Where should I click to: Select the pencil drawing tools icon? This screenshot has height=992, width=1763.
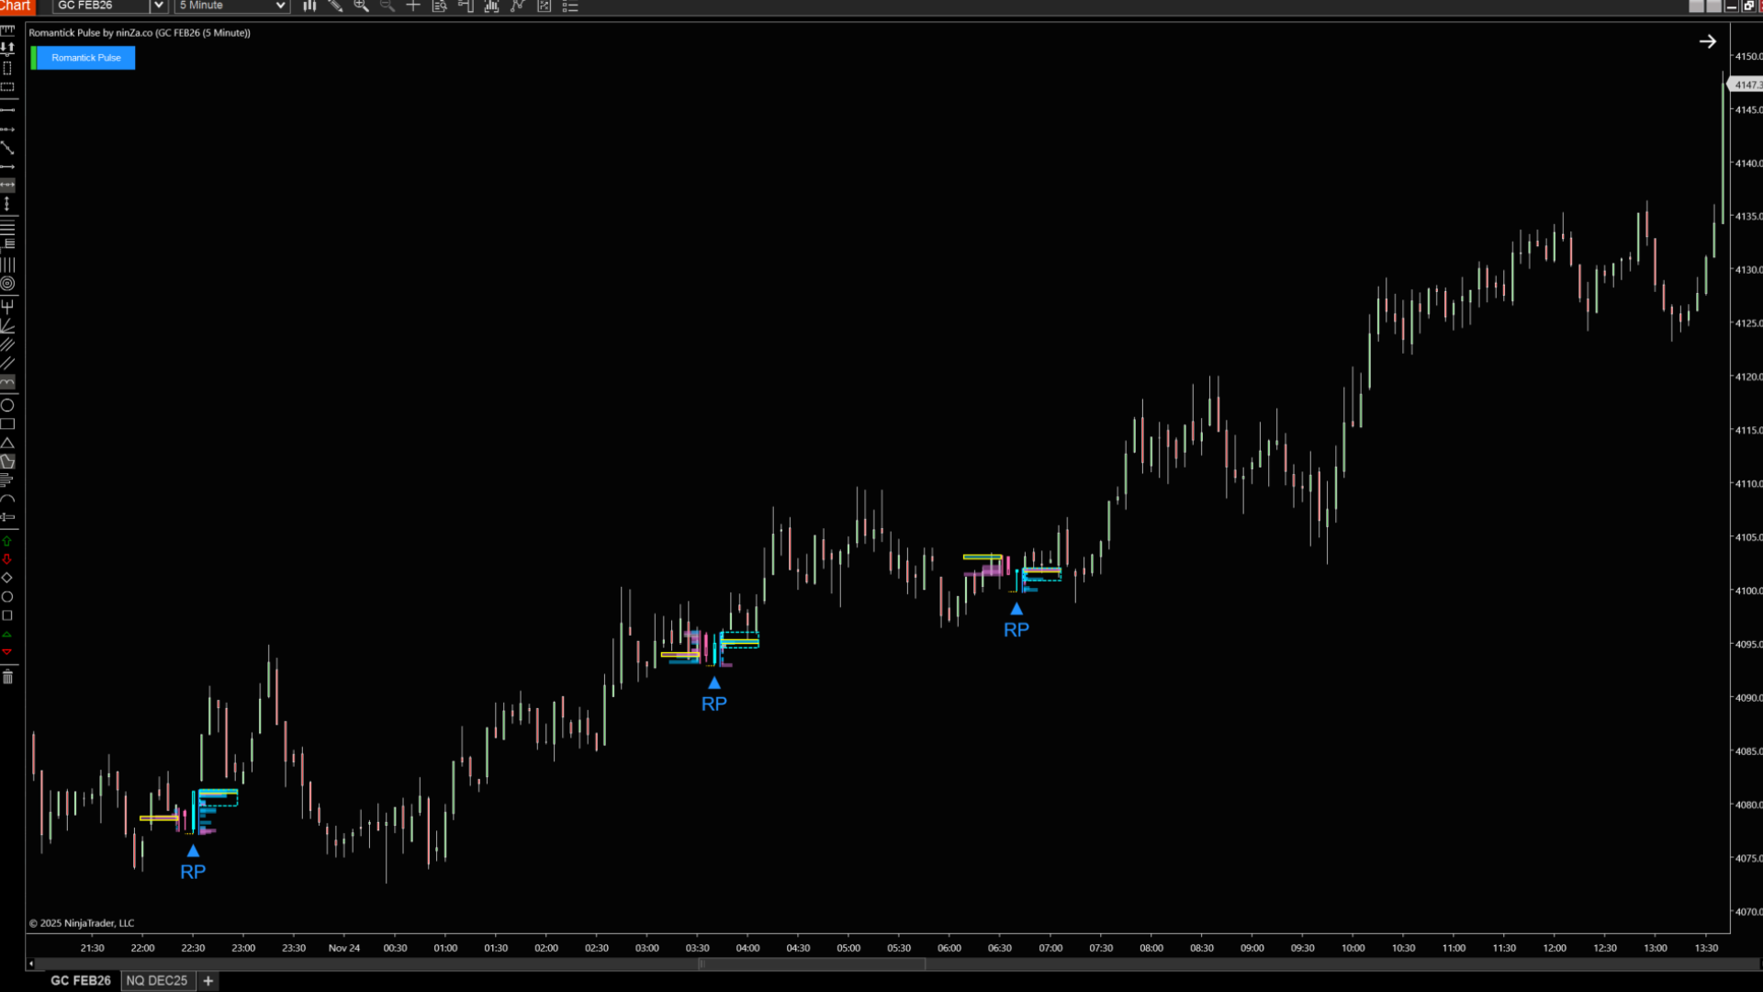click(x=335, y=6)
